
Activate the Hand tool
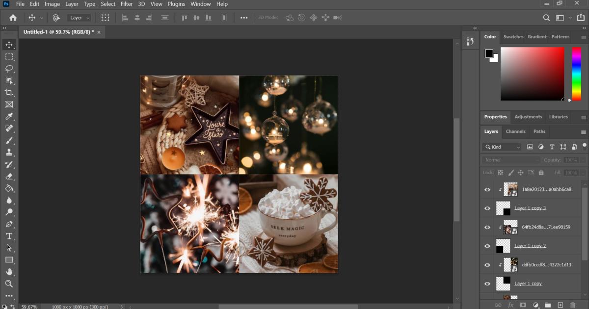(9, 272)
